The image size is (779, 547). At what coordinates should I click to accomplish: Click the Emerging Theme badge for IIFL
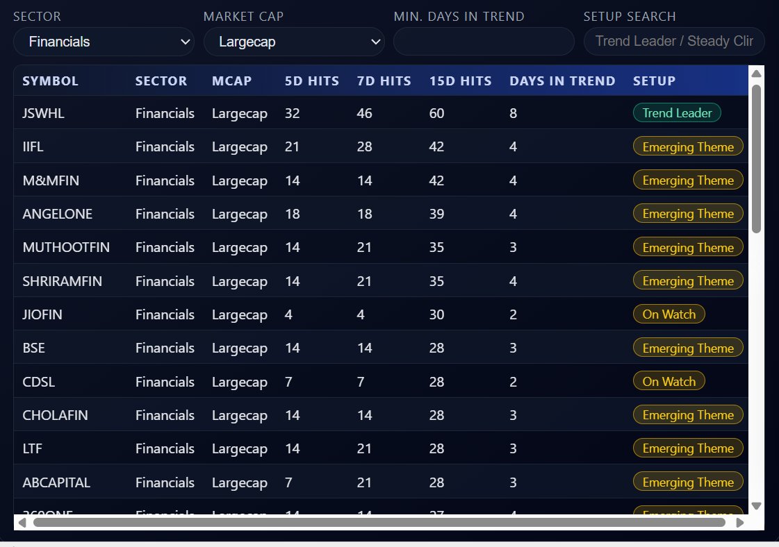coord(688,146)
